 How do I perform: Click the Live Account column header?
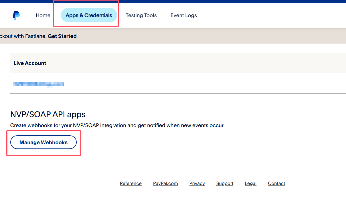click(30, 63)
